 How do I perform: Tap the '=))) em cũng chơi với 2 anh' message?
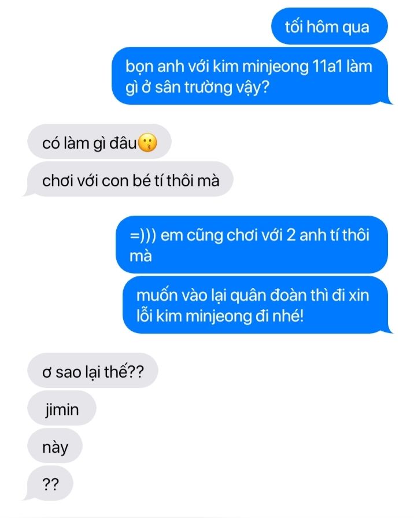[x=252, y=245]
